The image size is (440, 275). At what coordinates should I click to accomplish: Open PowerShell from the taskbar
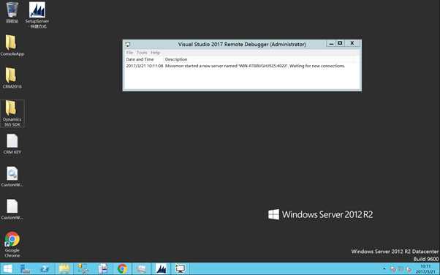point(45,269)
